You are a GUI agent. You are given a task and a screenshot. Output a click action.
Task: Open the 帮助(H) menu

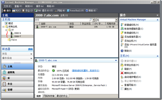[x=50, y=6]
